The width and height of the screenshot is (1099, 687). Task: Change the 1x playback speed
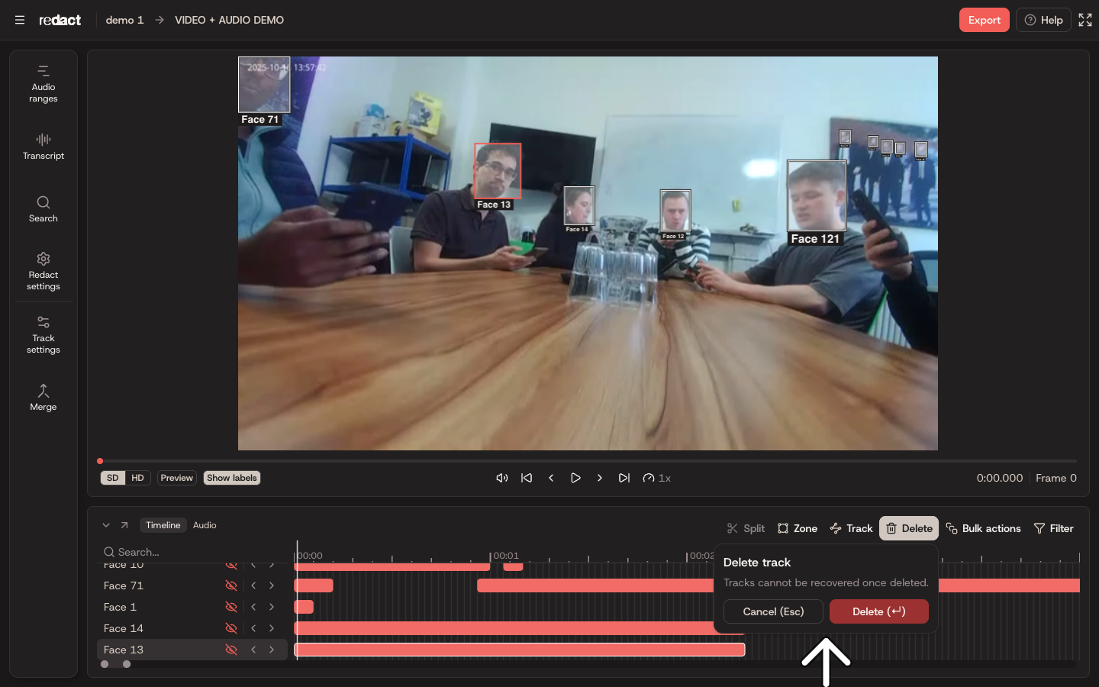point(657,478)
